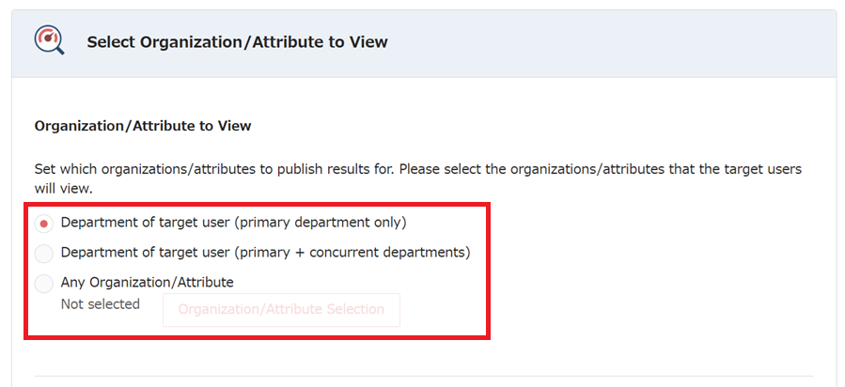Click the "Department of target user (primary department only)" label
Screen dimensions: 845x387
[x=233, y=223]
